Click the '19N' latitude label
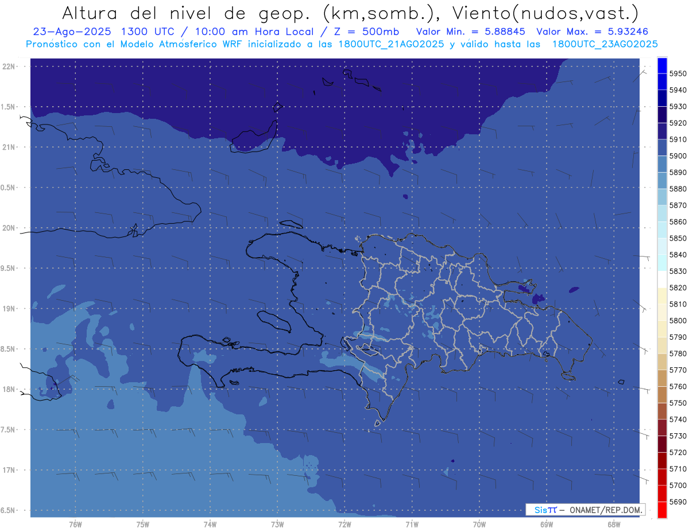This screenshot has height=532, width=689. point(9,309)
